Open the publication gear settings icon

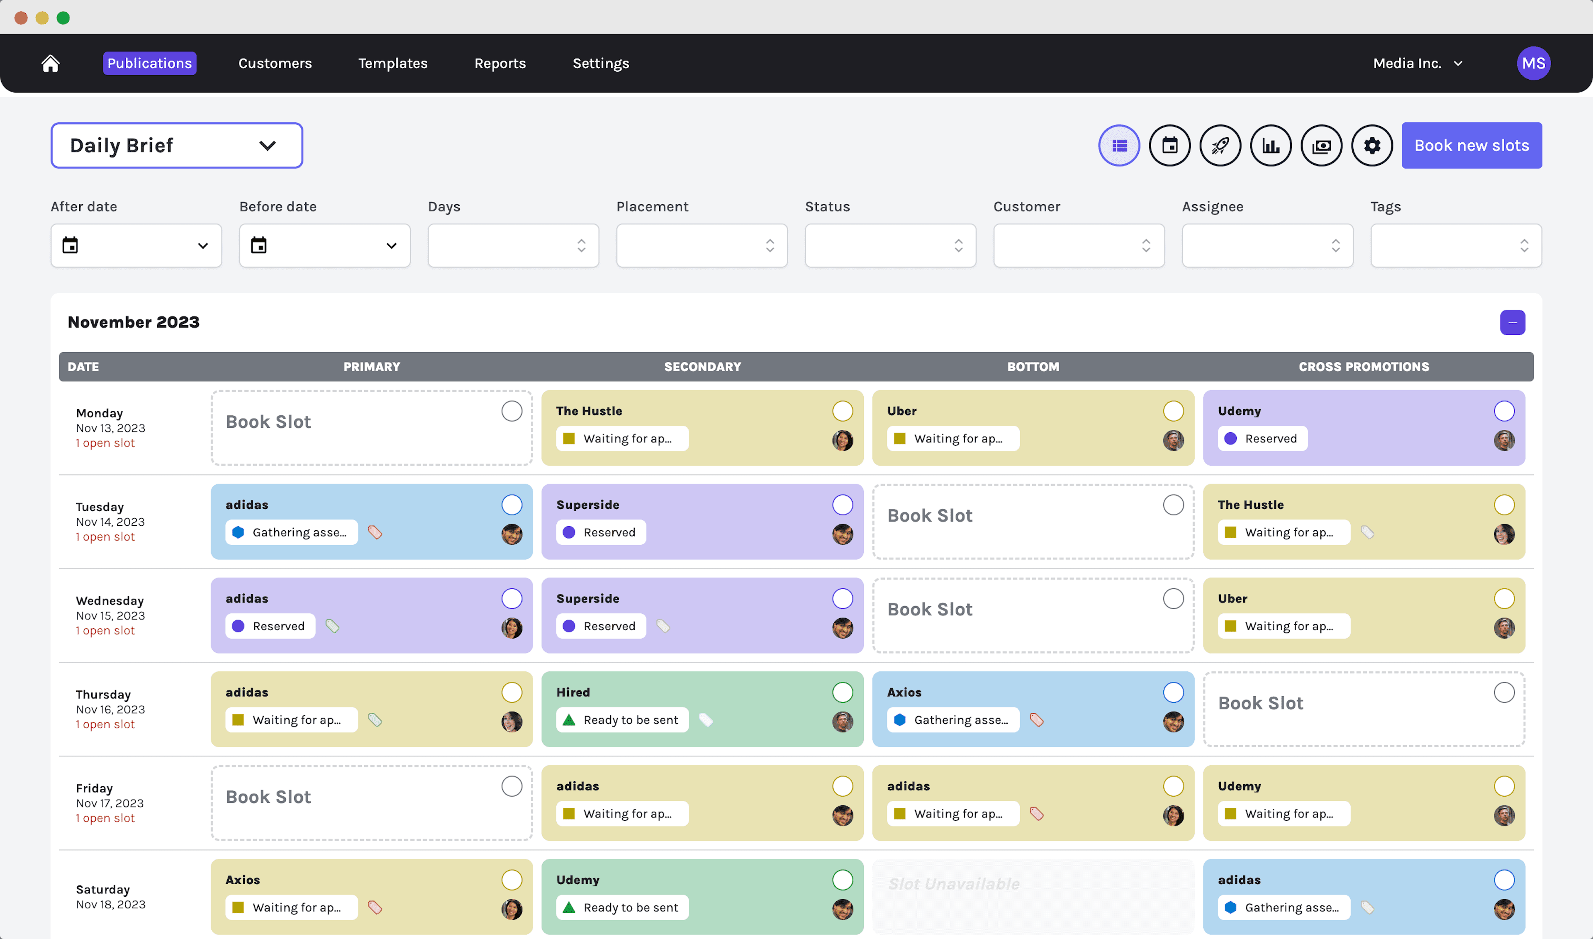coord(1372,146)
